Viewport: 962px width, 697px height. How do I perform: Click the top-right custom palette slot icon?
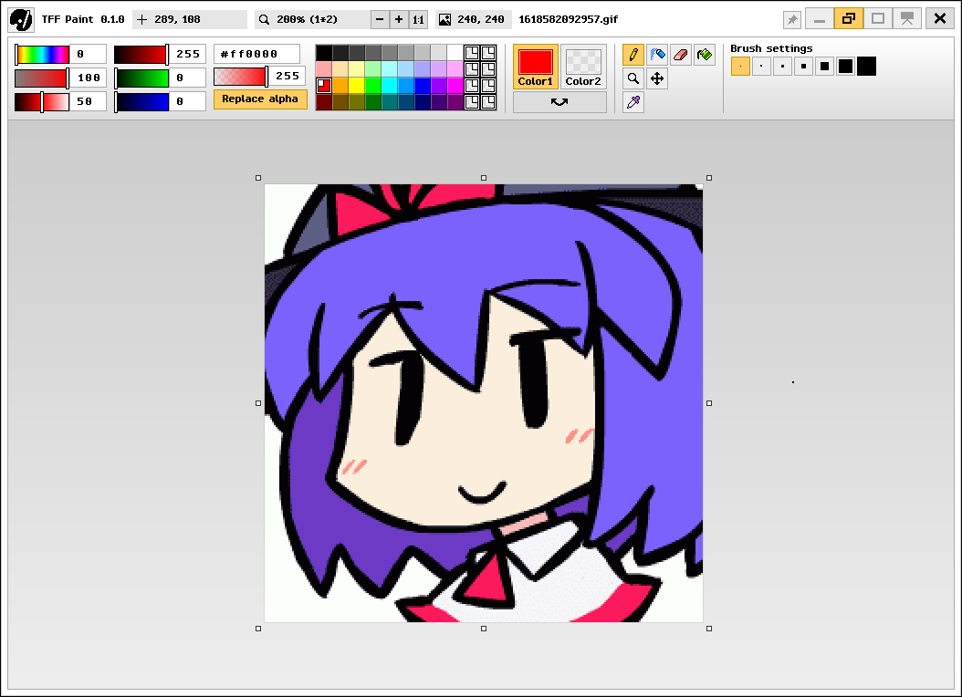(x=488, y=53)
